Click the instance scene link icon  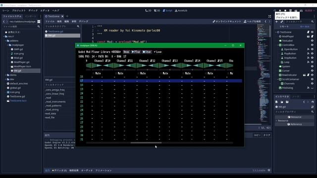point(282,22)
